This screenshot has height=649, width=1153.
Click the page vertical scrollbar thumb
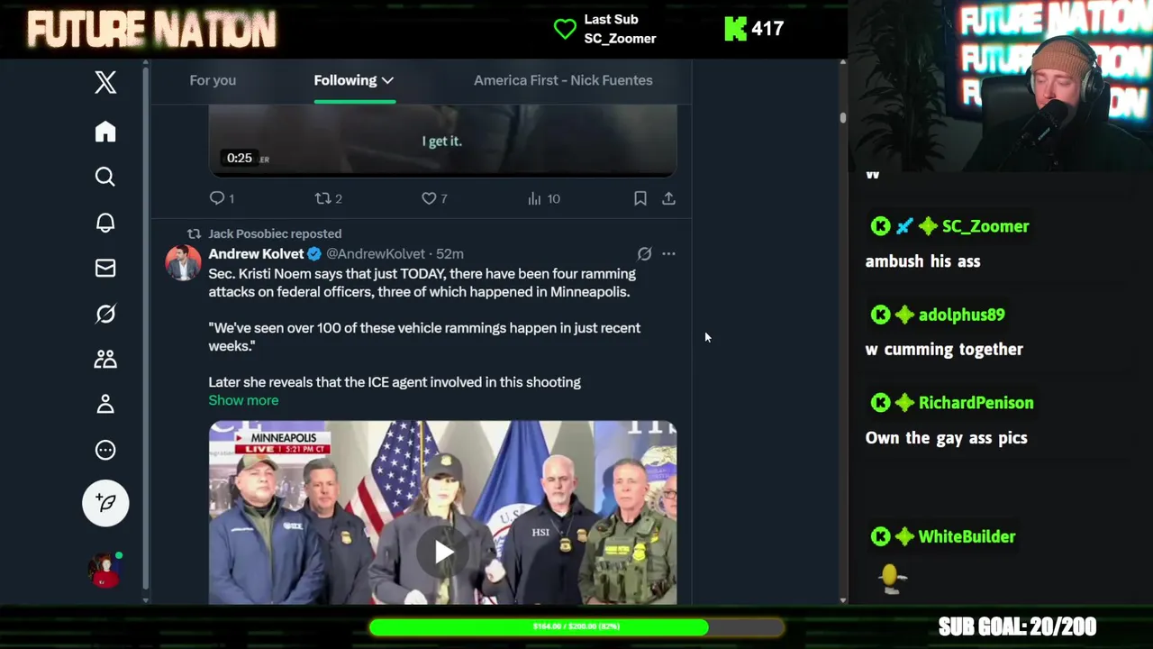coord(843,118)
